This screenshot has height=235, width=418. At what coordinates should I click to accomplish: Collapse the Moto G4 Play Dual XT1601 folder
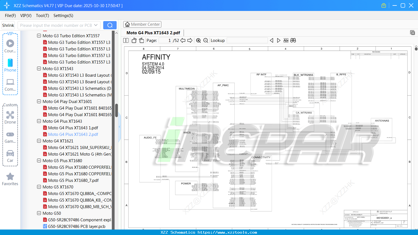click(x=39, y=101)
